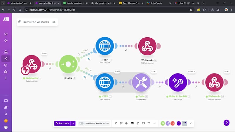Open Team in the left sidebar
The image size is (235, 132).
(x=6, y=52)
